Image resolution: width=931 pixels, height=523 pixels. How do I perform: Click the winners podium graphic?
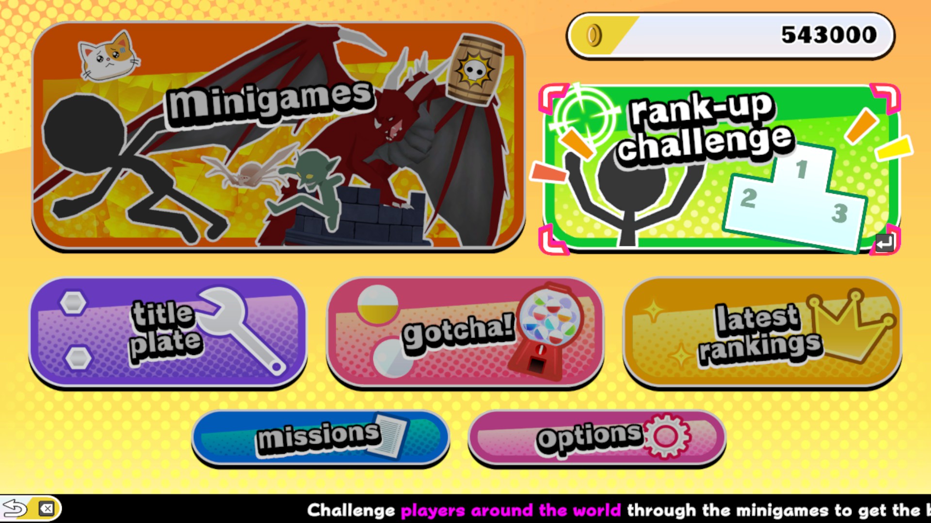tap(795, 198)
